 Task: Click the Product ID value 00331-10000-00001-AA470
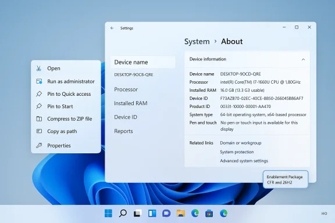pos(245,106)
